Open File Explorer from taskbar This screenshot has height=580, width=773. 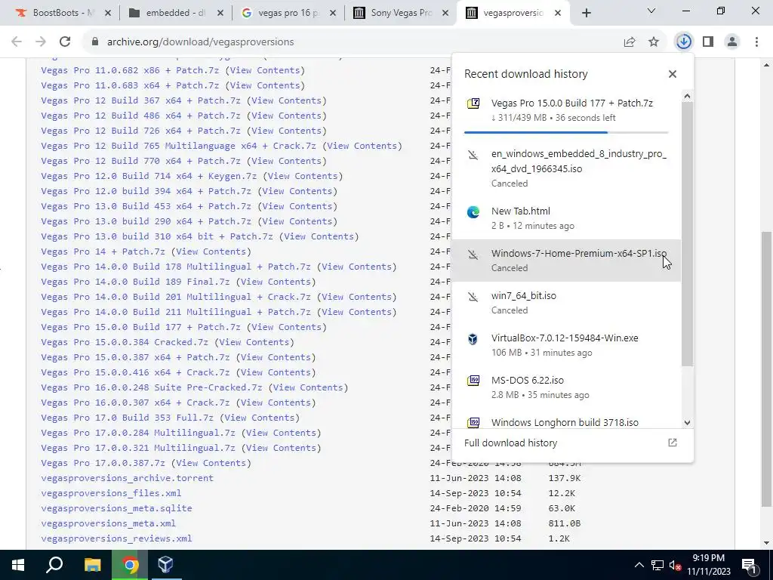click(93, 565)
